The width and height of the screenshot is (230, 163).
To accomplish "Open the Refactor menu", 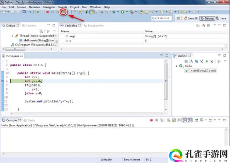I will point(34,7).
